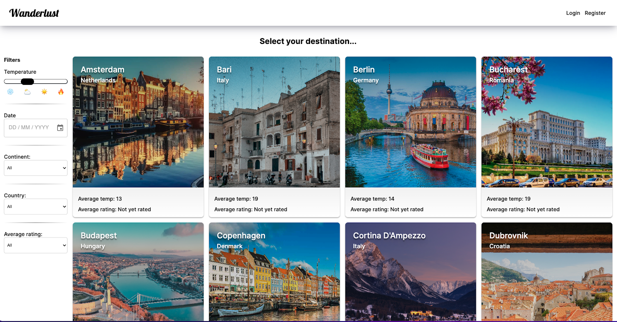Screen dimensions: 617x322
Task: Open the Continent dropdown
Action: (35, 168)
